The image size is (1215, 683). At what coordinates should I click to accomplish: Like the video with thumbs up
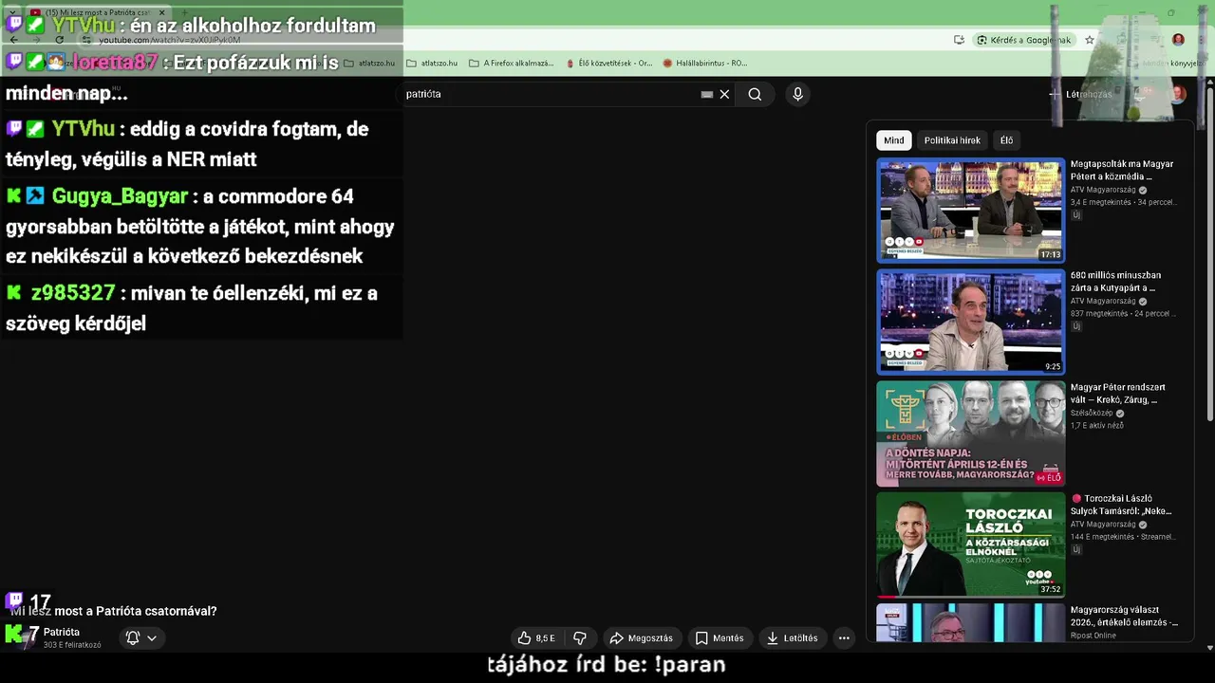[x=536, y=638]
